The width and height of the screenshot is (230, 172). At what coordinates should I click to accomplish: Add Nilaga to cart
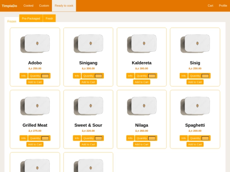[x=142, y=144]
